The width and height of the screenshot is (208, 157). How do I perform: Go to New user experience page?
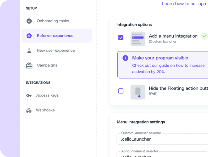tap(56, 51)
